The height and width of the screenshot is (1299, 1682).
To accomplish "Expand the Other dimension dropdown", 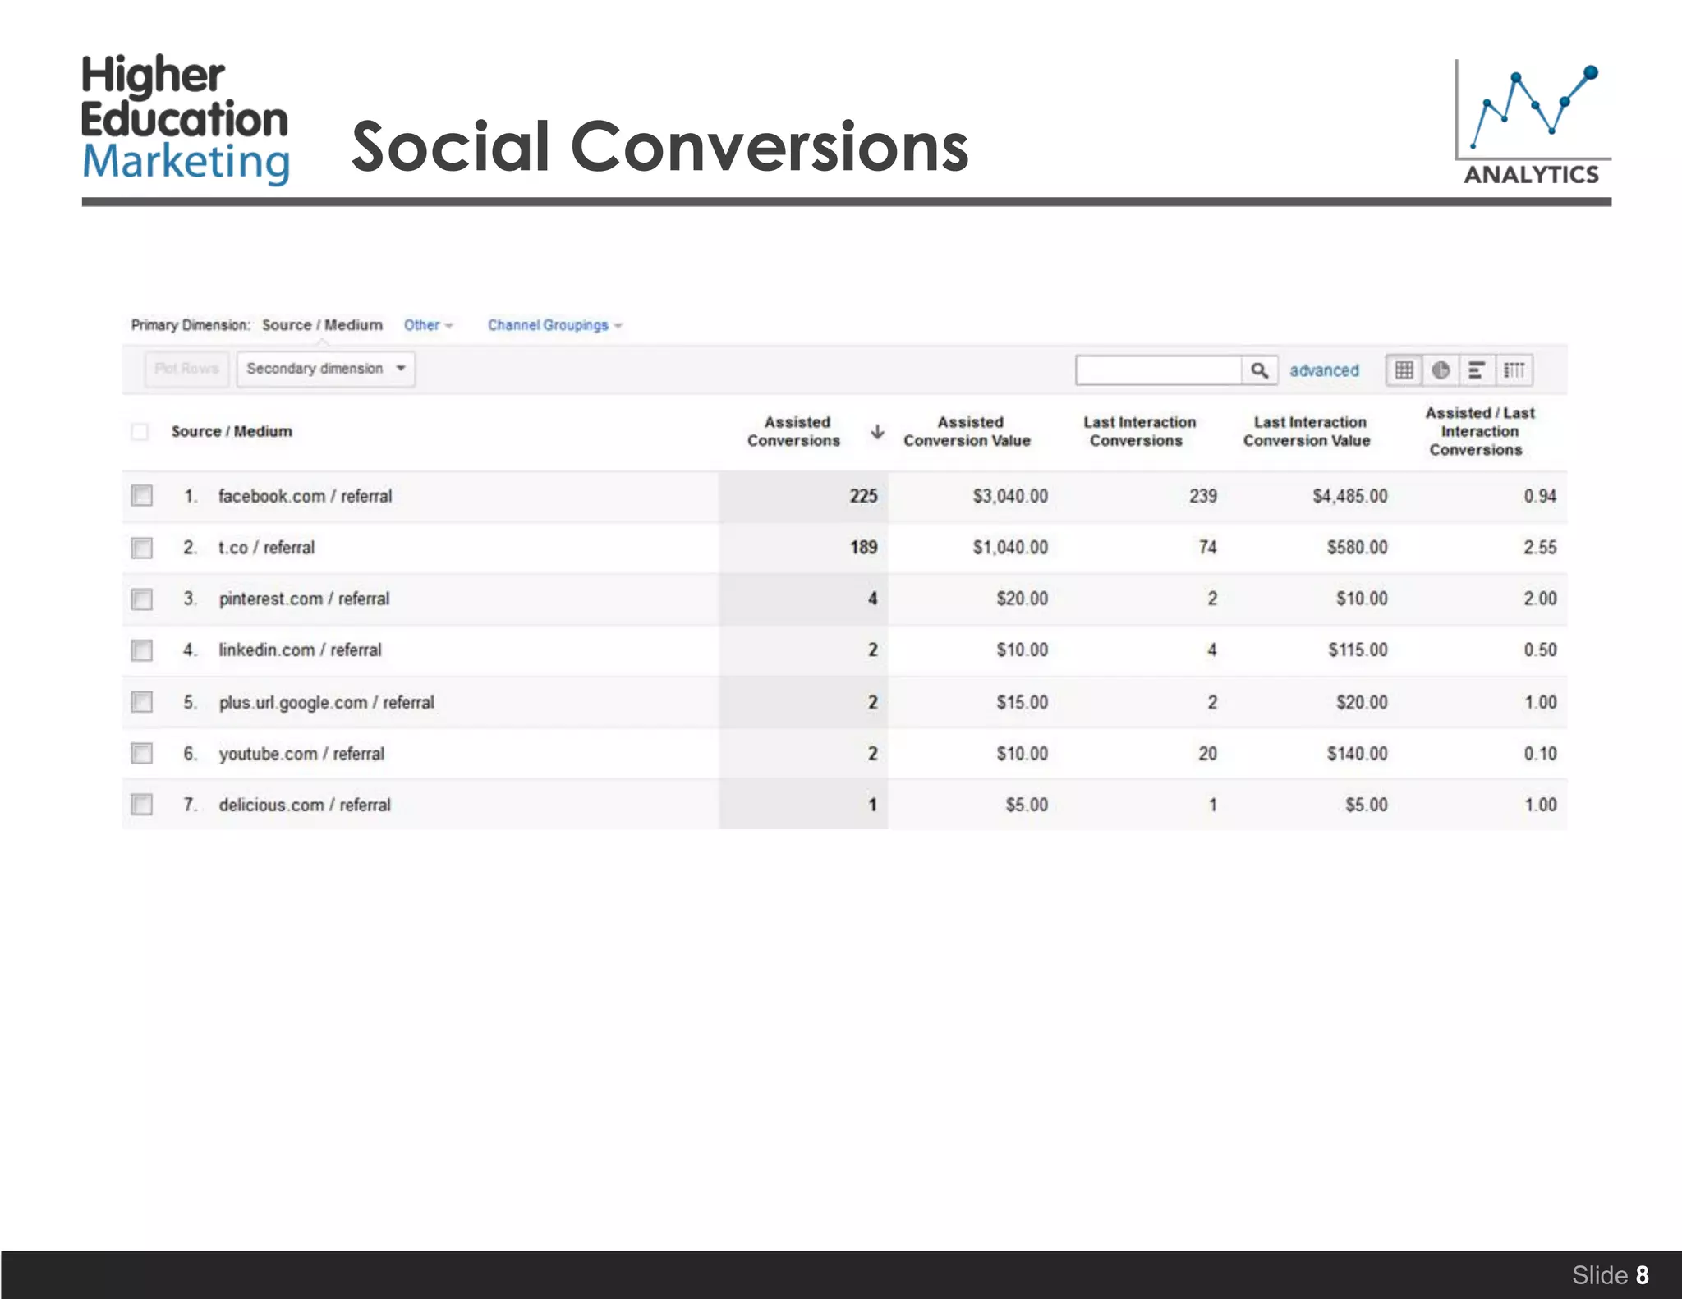I will point(428,325).
